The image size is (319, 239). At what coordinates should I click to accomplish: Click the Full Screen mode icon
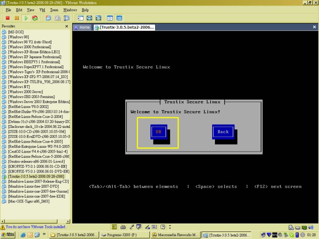(x=98, y=18)
